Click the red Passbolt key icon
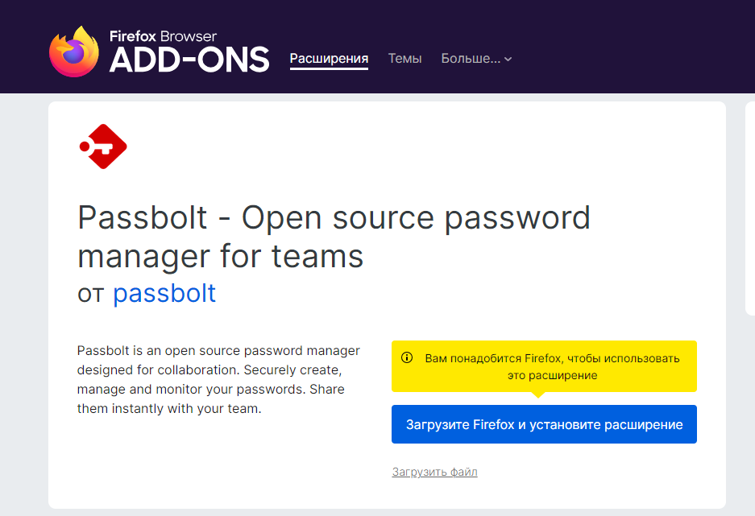Image resolution: width=755 pixels, height=516 pixels. [104, 147]
